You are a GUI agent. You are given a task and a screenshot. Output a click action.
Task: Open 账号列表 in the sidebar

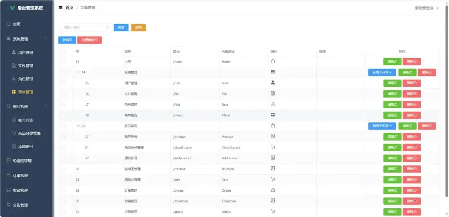coord(26,120)
